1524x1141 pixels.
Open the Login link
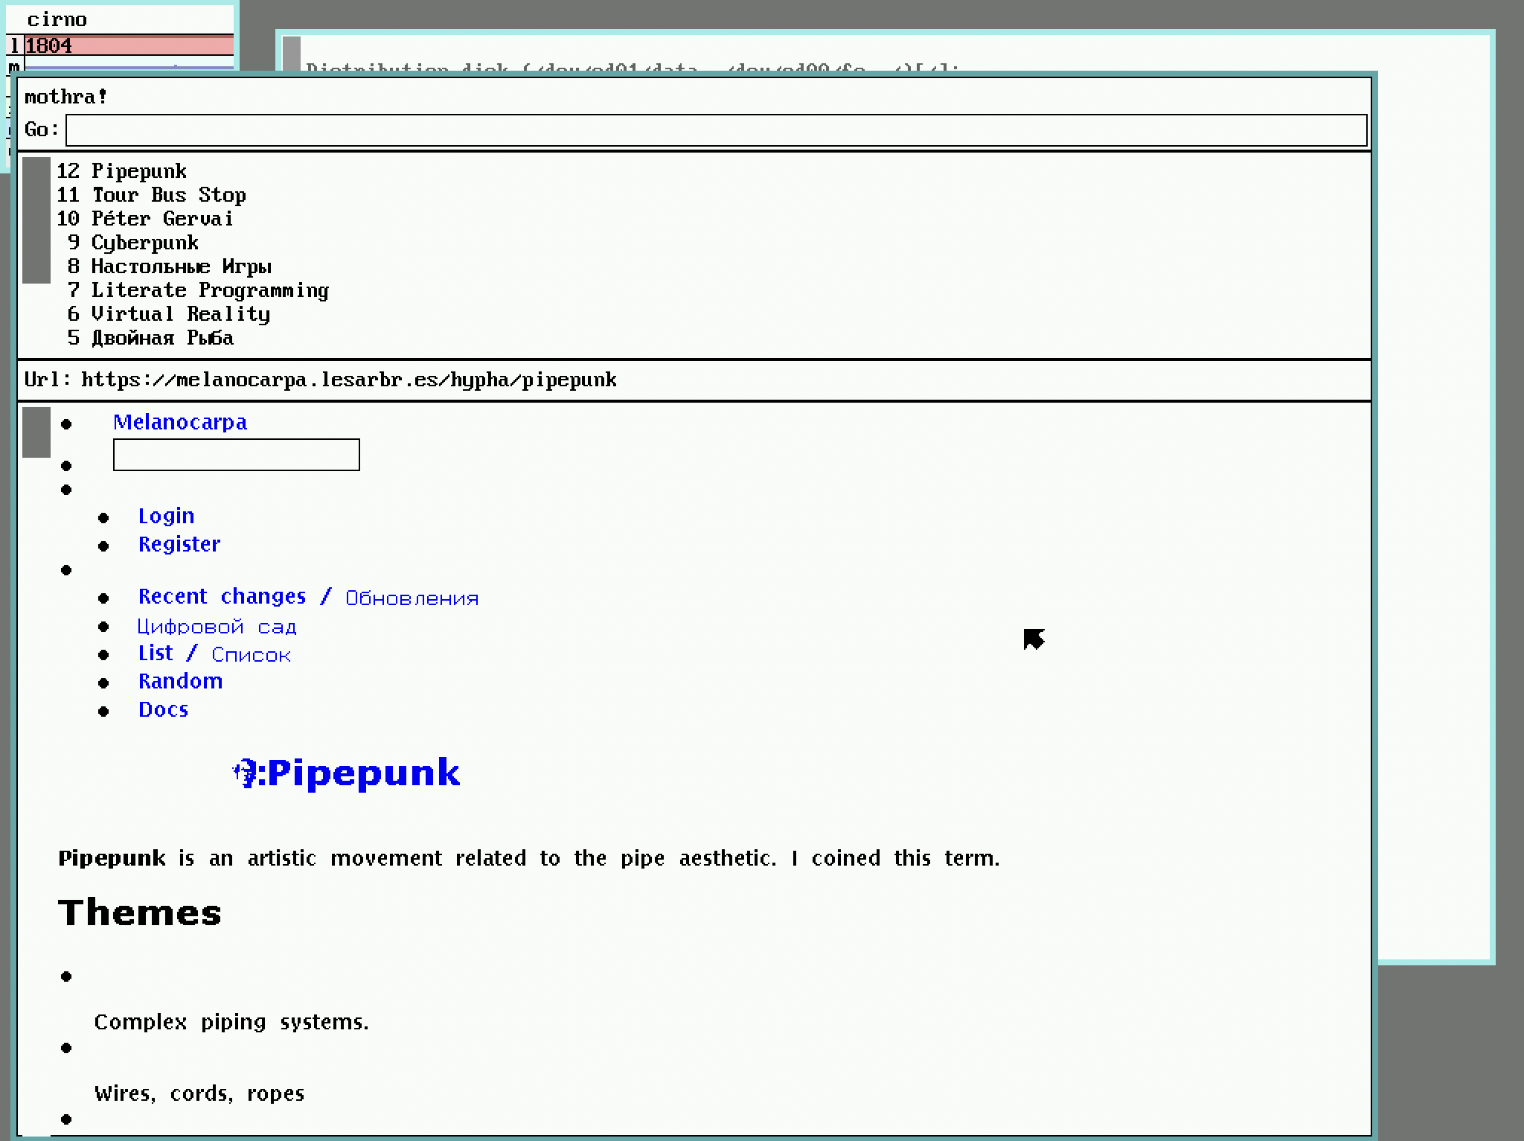tap(167, 516)
